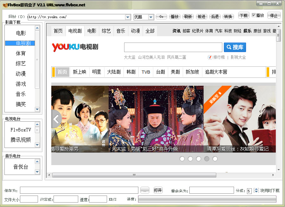This screenshot has height=207, width=285.
Task: Click the down arrow of 音乐电台 list
Action: pos(37,172)
